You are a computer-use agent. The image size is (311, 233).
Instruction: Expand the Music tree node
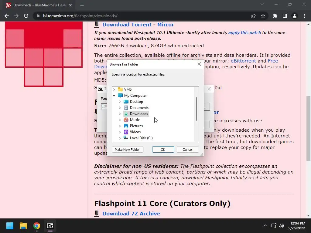pos(120,120)
